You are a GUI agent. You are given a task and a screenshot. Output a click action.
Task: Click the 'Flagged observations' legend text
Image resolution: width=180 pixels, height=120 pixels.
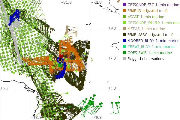click(145, 59)
